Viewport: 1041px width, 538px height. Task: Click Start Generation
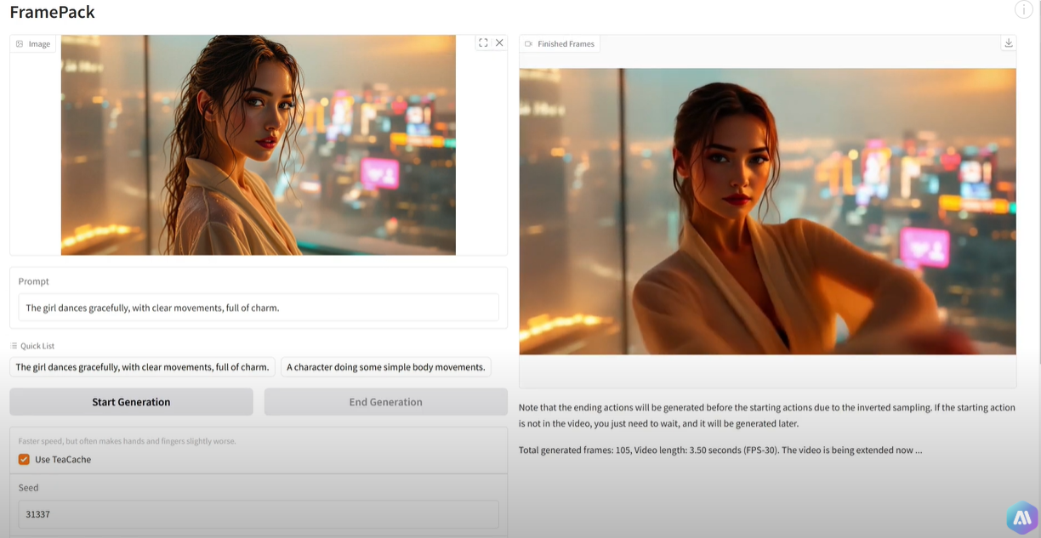(x=131, y=402)
